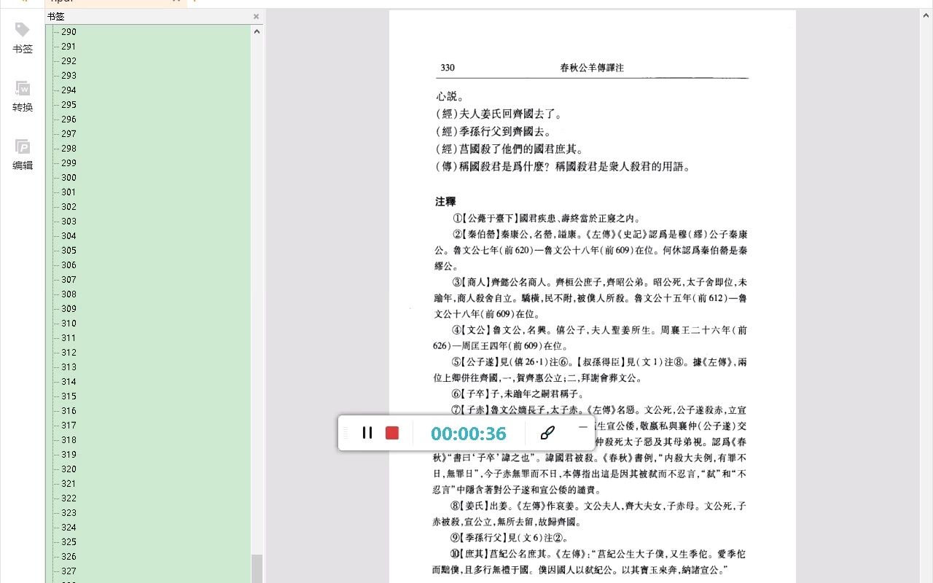Select bookmark 305
This screenshot has width=933, height=583.
coord(69,251)
